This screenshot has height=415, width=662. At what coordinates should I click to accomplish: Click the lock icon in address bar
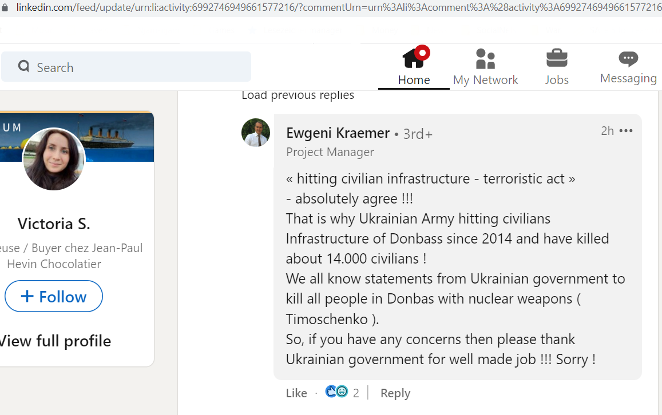click(x=5, y=7)
